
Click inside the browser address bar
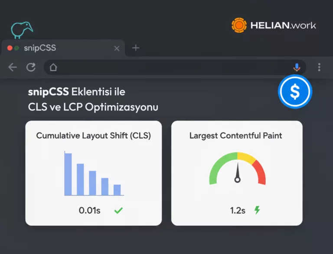(x=173, y=67)
